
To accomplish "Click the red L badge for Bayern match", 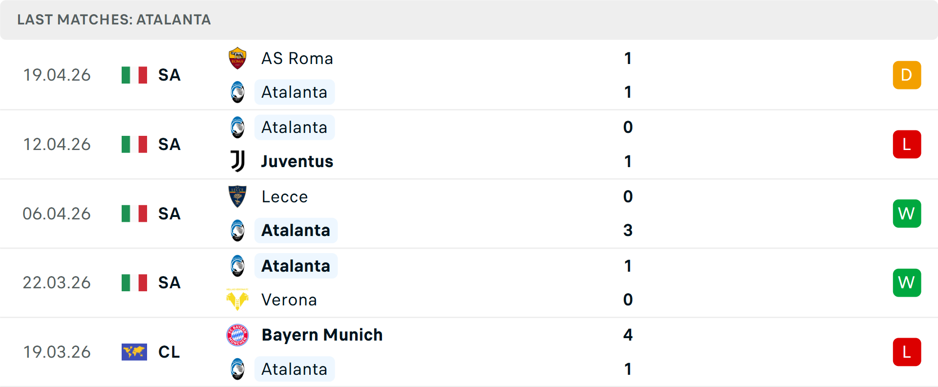I will (x=907, y=352).
